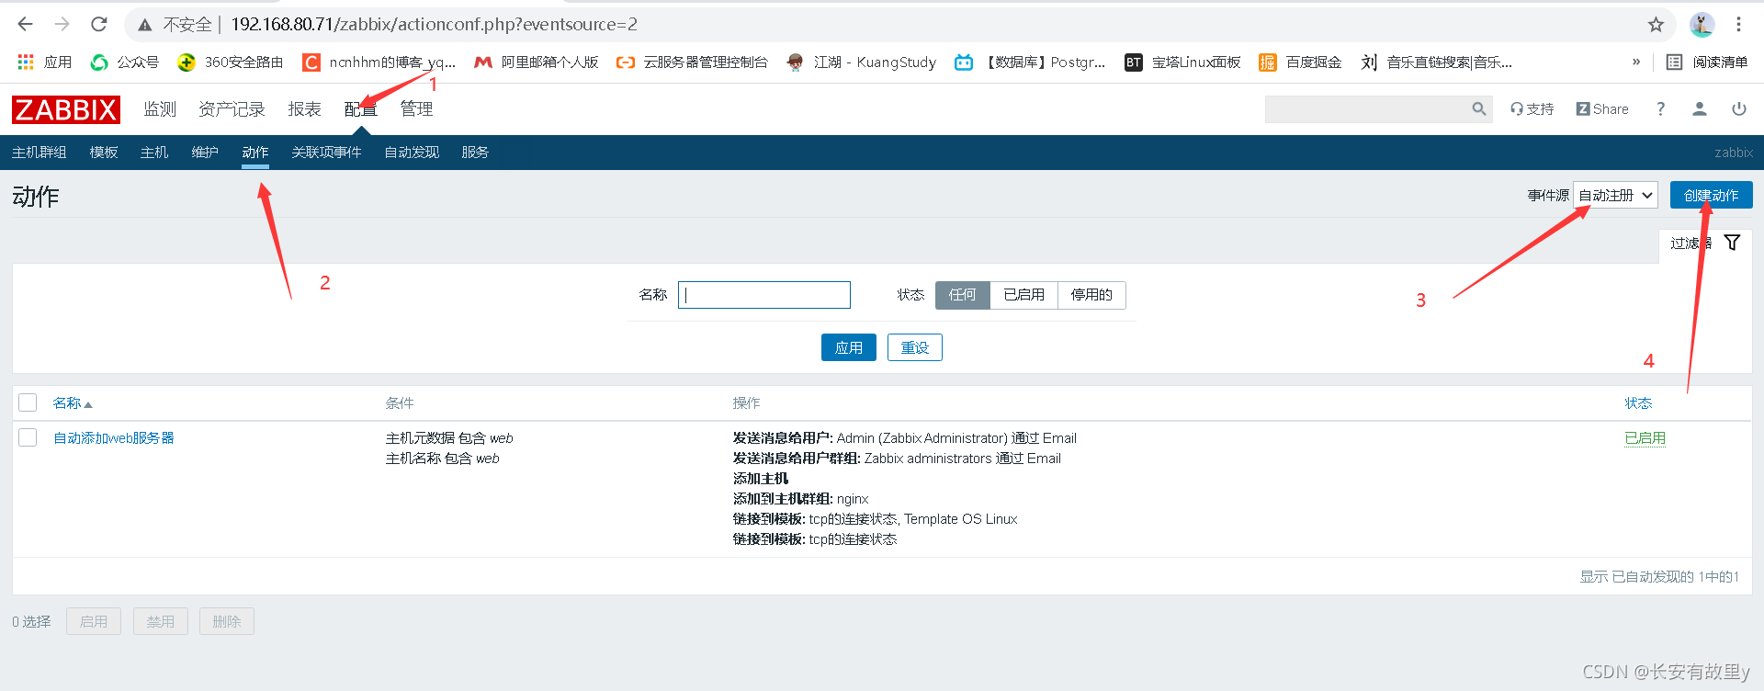
Task: Show more bookmarks with the chevron
Action: point(1636,62)
